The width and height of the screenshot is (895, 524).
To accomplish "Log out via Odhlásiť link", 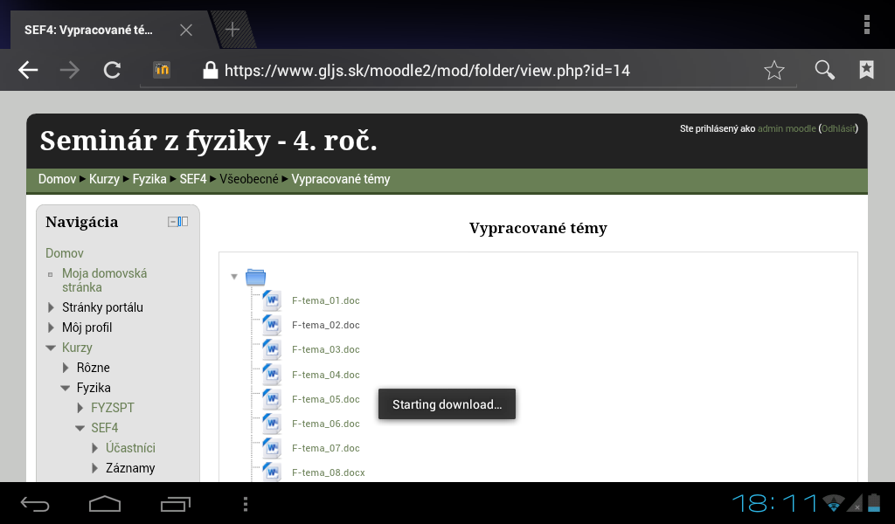I will click(838, 129).
